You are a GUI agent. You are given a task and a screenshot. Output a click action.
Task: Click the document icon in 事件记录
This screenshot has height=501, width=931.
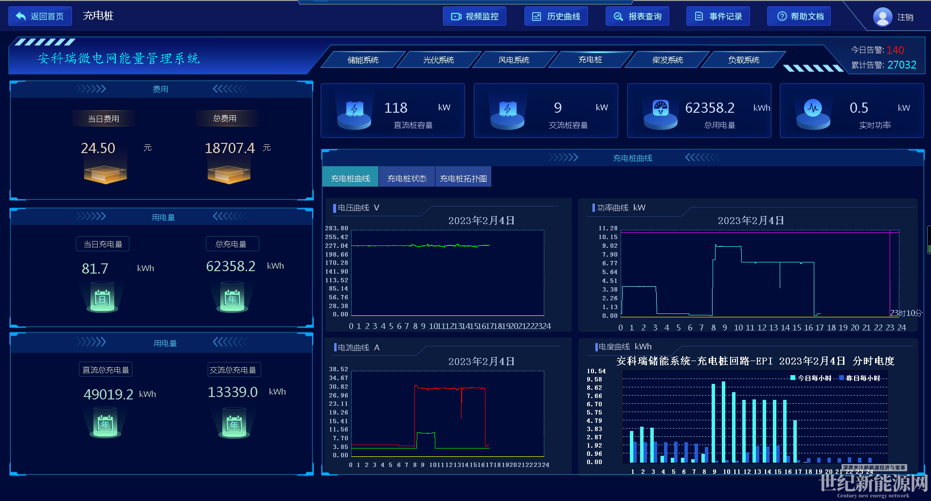(x=699, y=17)
